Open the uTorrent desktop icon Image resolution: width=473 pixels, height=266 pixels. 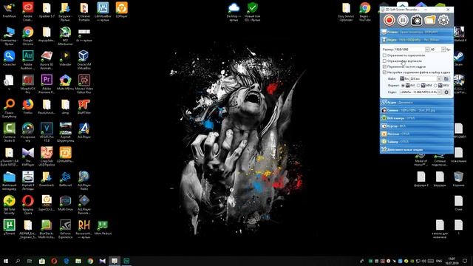point(9,227)
